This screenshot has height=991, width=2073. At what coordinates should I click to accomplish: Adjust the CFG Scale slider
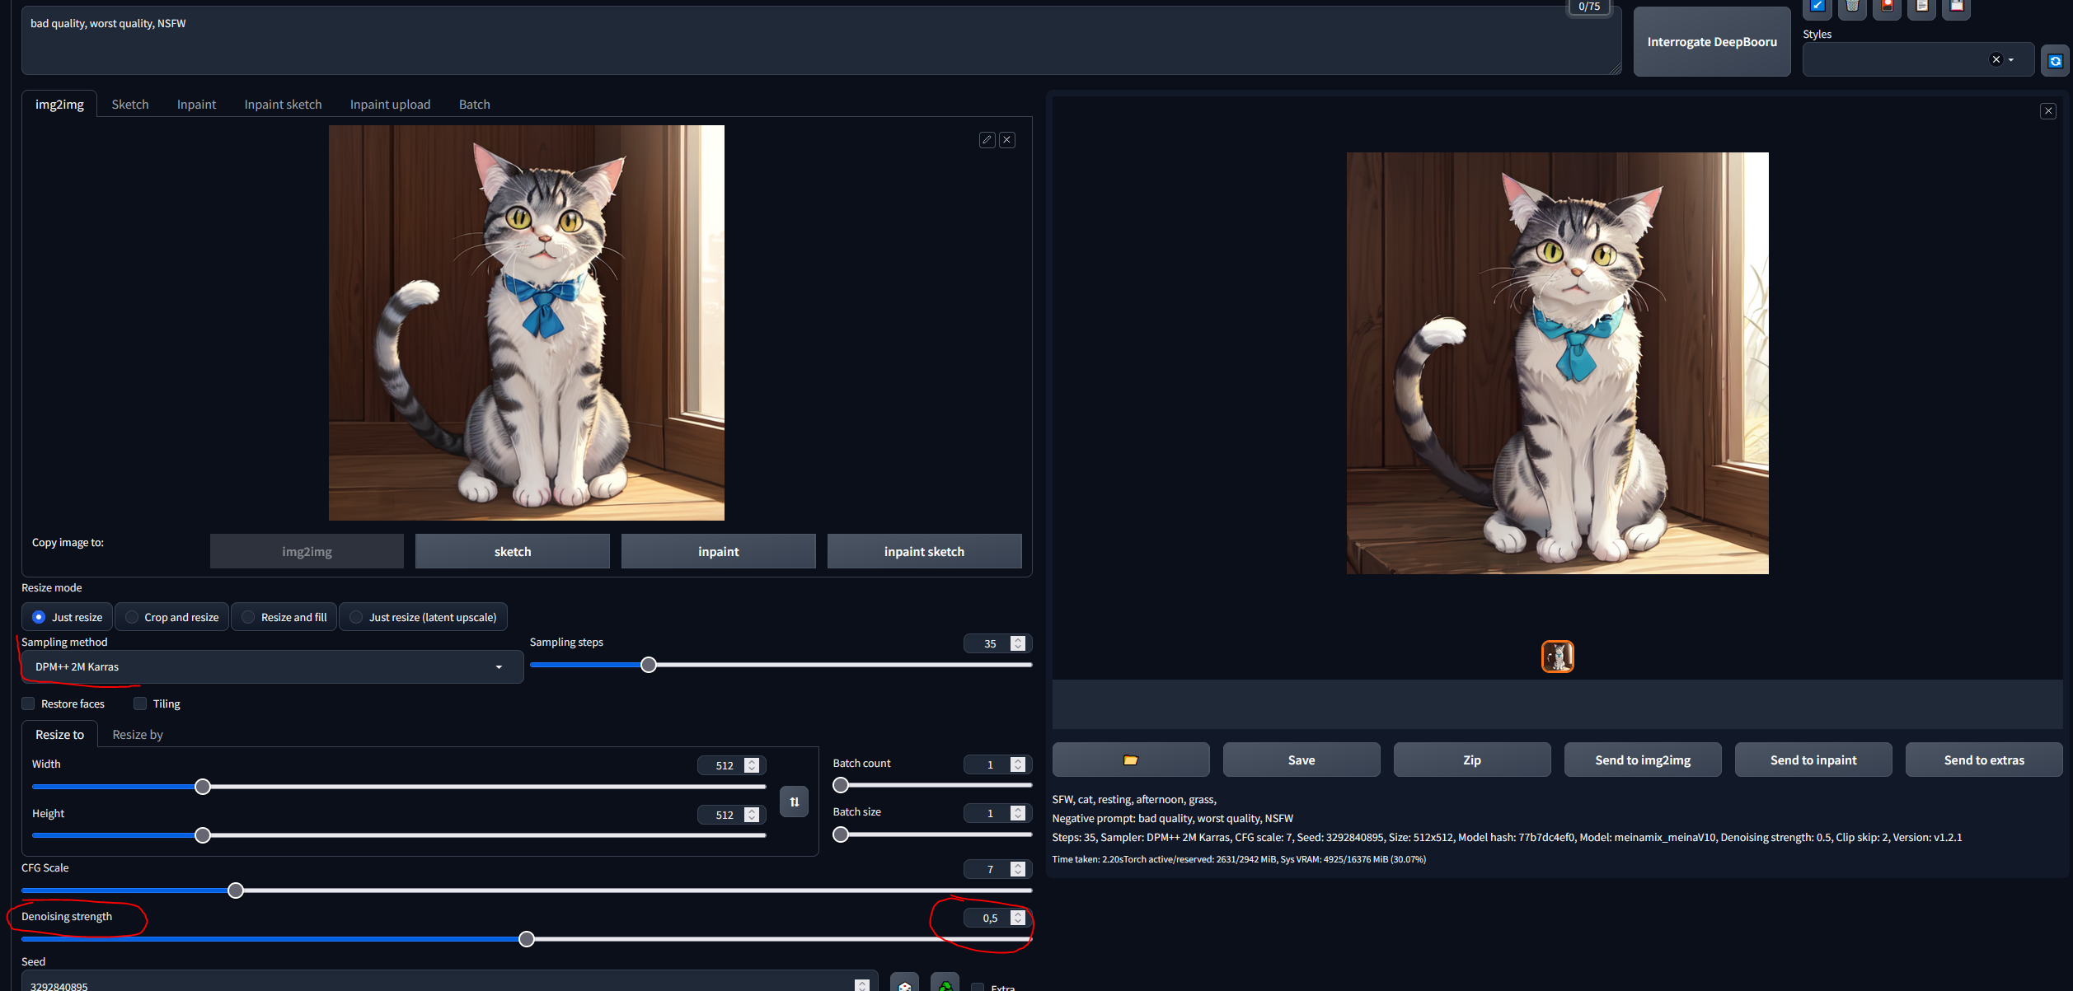coord(236,890)
